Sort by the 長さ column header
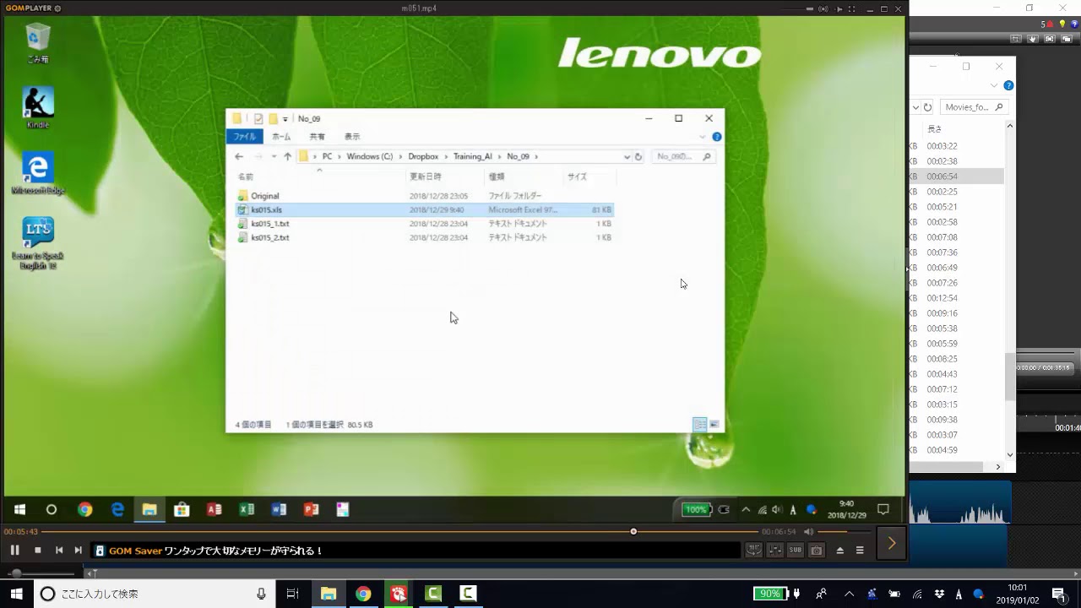The image size is (1081, 608). click(935, 129)
